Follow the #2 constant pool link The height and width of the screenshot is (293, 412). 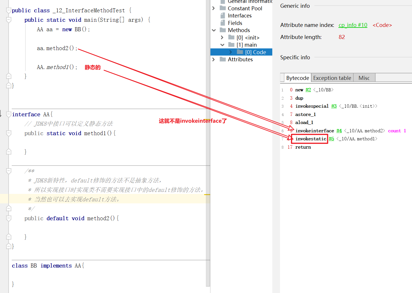point(308,90)
